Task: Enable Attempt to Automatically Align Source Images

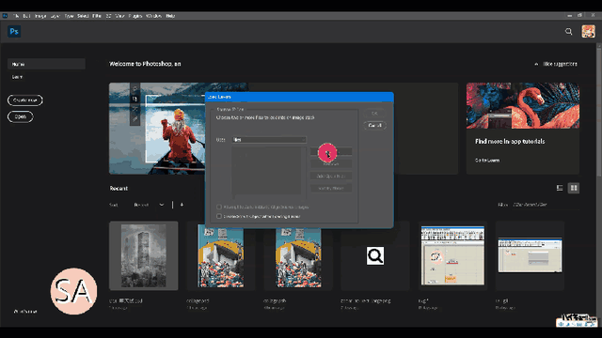Action: (x=219, y=207)
